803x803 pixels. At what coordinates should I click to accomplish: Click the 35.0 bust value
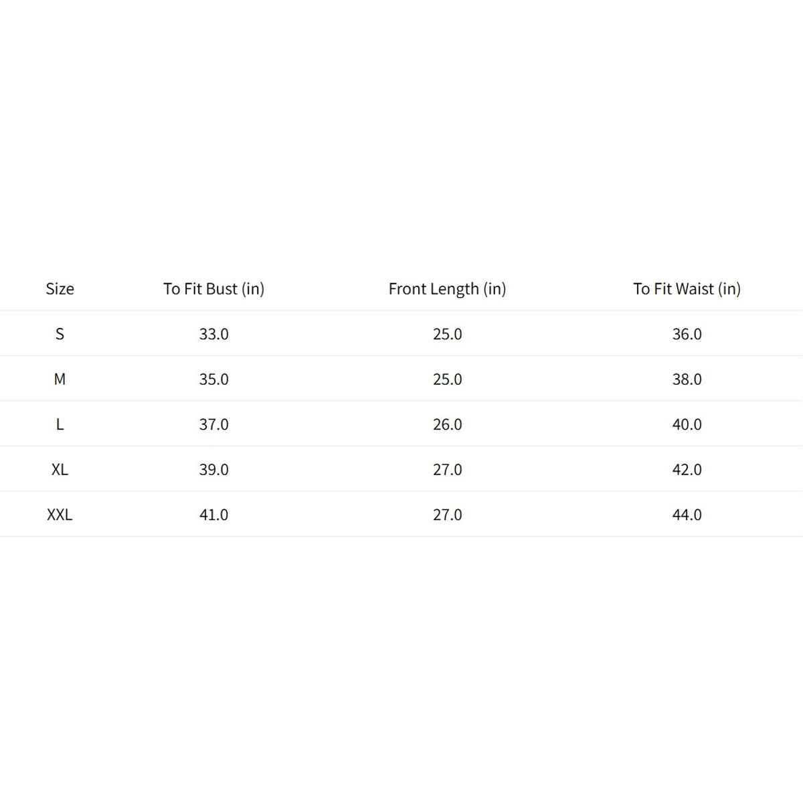[214, 379]
